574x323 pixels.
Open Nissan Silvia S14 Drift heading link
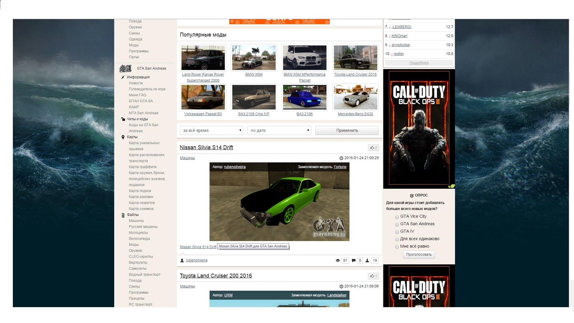206,147
